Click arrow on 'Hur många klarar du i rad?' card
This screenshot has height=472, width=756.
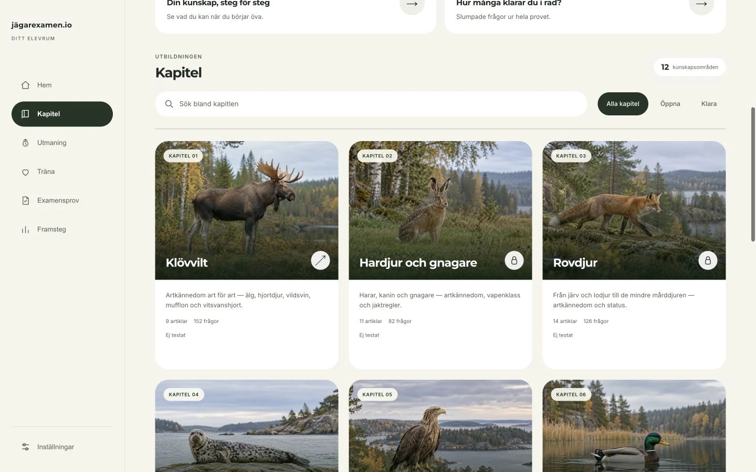(701, 5)
